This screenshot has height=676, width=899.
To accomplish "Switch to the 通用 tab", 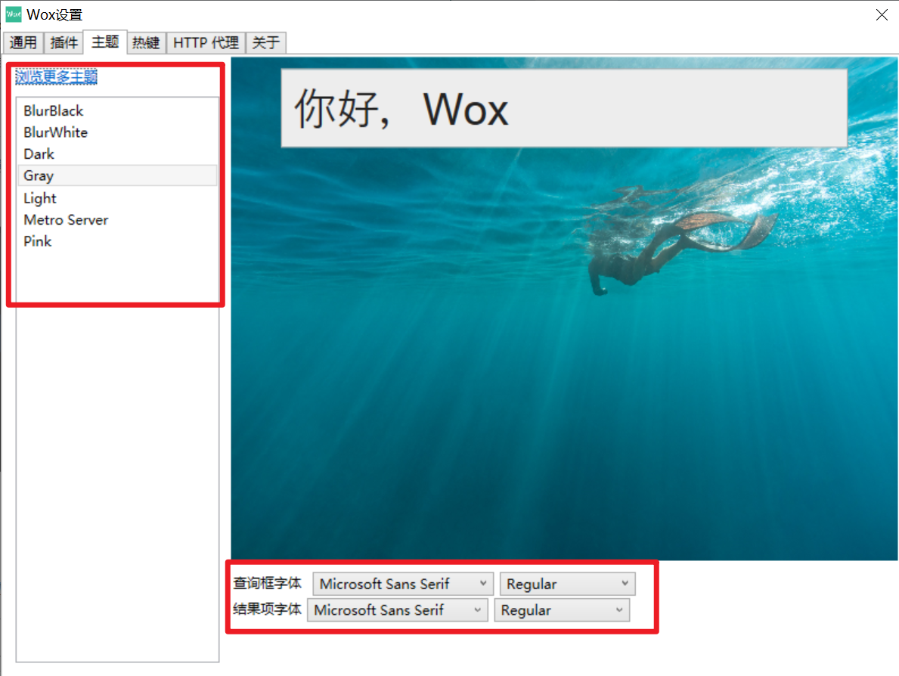I will click(23, 42).
